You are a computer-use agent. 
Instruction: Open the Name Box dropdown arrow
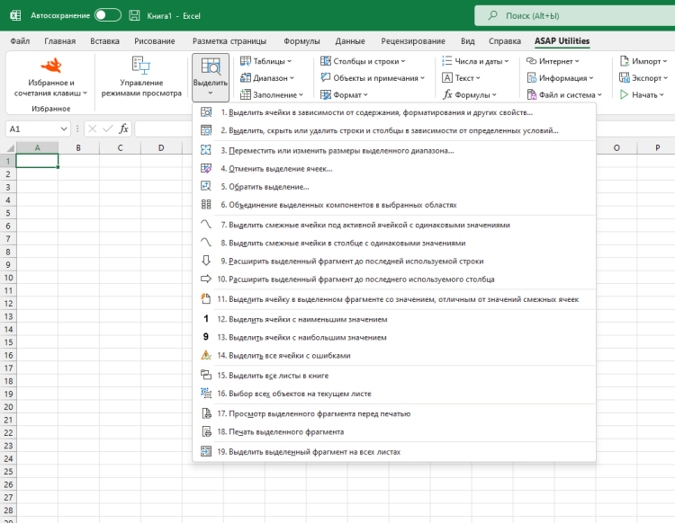pos(64,129)
